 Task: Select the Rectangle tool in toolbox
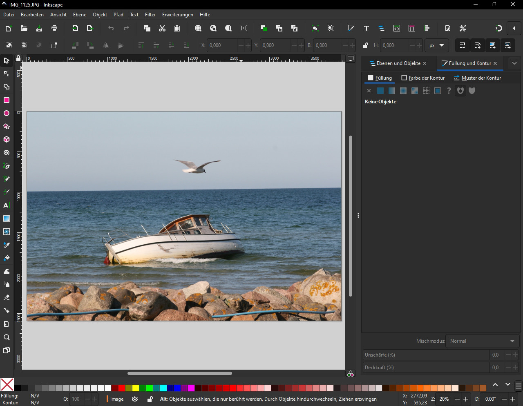click(x=7, y=100)
